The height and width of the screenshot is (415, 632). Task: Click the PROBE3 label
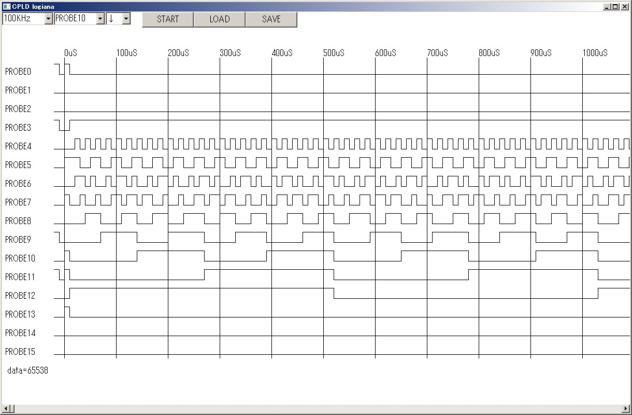coord(18,128)
